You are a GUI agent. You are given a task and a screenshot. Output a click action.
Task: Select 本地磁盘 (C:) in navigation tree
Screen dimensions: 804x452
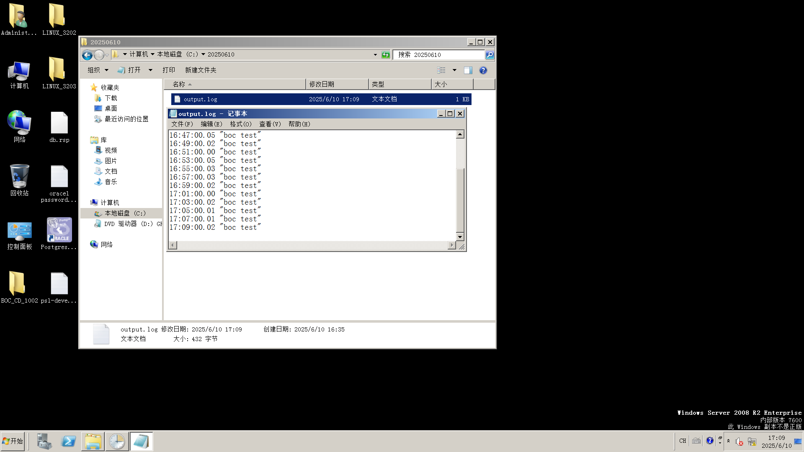point(125,213)
